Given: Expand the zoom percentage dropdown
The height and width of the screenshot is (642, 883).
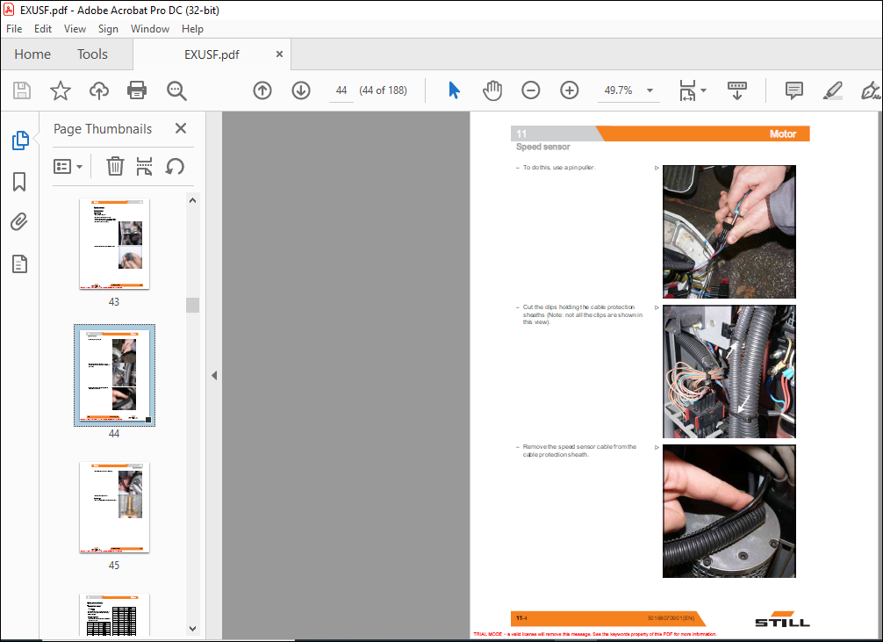Looking at the screenshot, I should (650, 90).
